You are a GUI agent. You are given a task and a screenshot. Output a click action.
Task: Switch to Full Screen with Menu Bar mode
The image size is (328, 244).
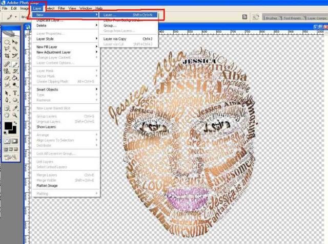[x=11, y=149]
